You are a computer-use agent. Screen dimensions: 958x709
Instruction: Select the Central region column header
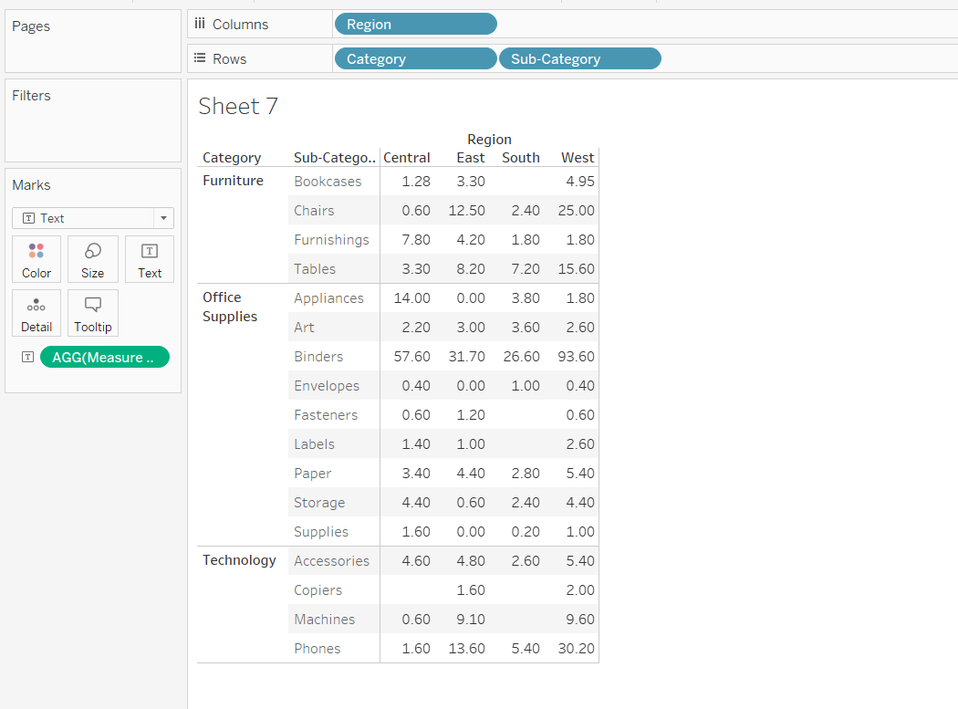click(x=407, y=158)
